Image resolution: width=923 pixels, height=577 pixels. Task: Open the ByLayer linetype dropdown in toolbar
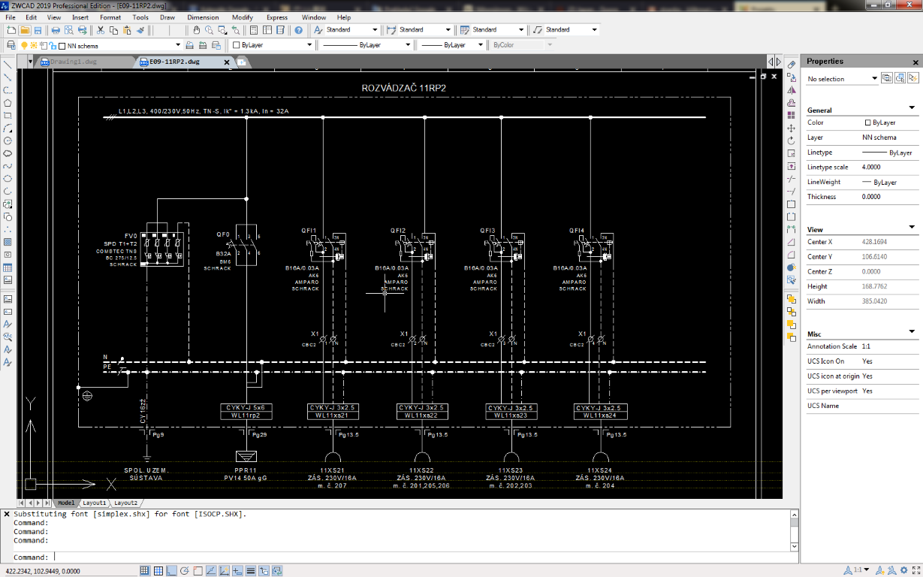[x=408, y=45]
